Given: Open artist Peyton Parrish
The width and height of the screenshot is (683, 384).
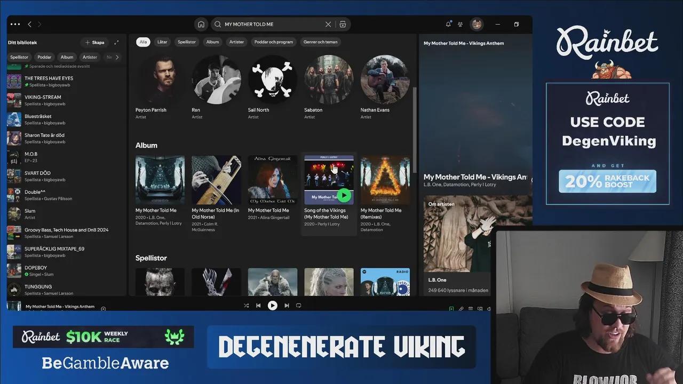Looking at the screenshot, I should pyautogui.click(x=160, y=86).
